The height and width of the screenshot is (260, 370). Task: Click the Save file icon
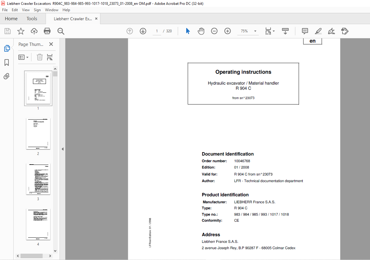pyautogui.click(x=8, y=31)
